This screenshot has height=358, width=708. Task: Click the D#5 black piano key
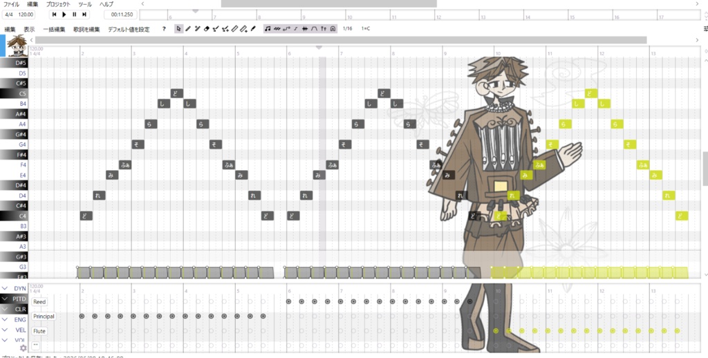14,63
